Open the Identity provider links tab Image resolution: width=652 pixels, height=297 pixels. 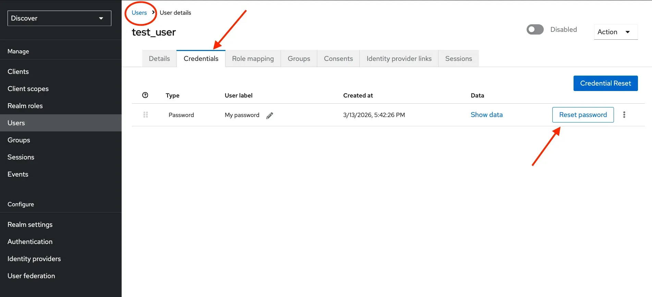tap(399, 59)
